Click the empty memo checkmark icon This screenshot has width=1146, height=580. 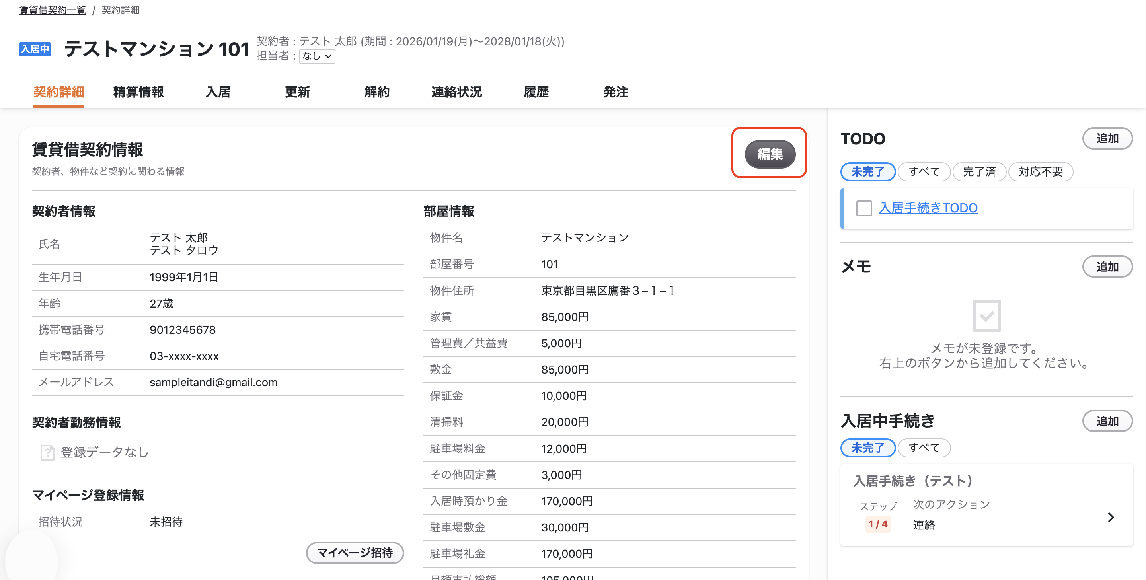coord(986,316)
